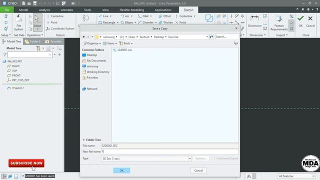Viewport: 320px width, 180px height.
Task: Activate the Offset tool
Action: click(164, 16)
